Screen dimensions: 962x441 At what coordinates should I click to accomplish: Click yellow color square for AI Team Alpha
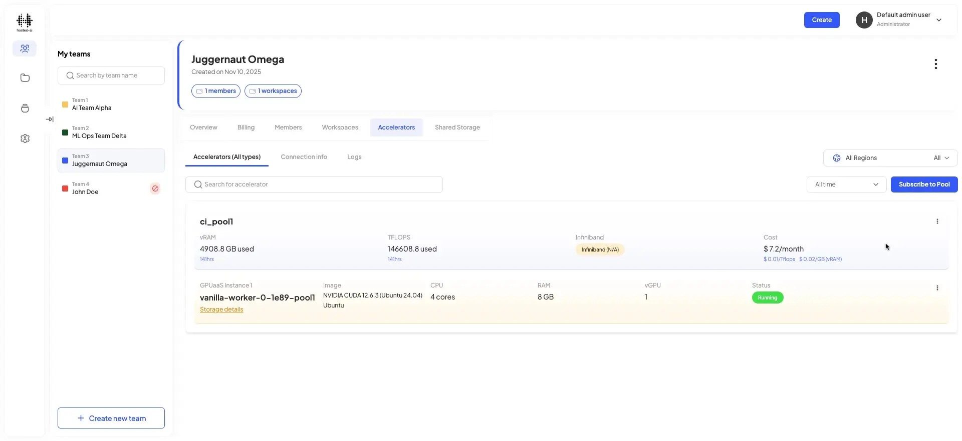coord(65,104)
